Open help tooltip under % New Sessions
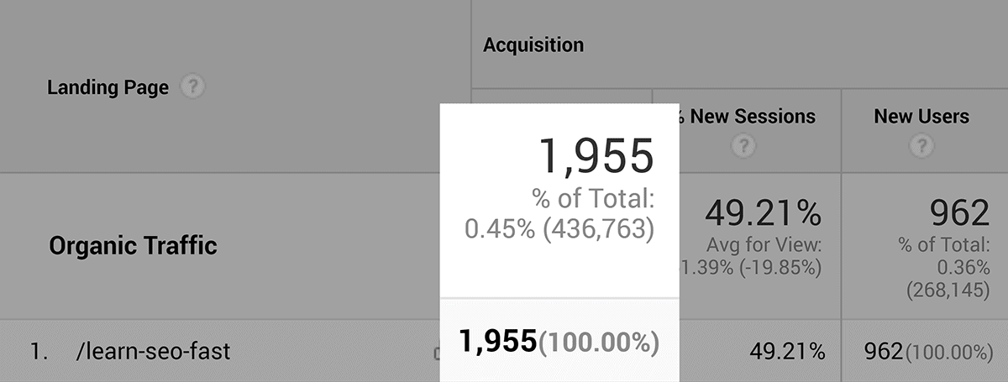This screenshot has width=1008, height=382. 743,146
